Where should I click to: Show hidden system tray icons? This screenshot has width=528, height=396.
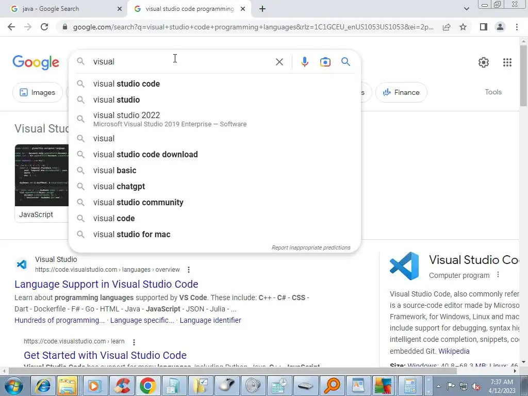[x=438, y=386]
